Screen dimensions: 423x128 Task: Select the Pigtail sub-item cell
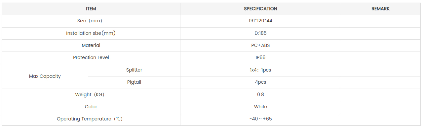point(134,82)
